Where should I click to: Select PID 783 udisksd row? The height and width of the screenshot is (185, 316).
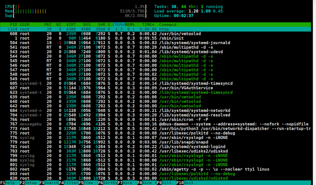point(155,151)
